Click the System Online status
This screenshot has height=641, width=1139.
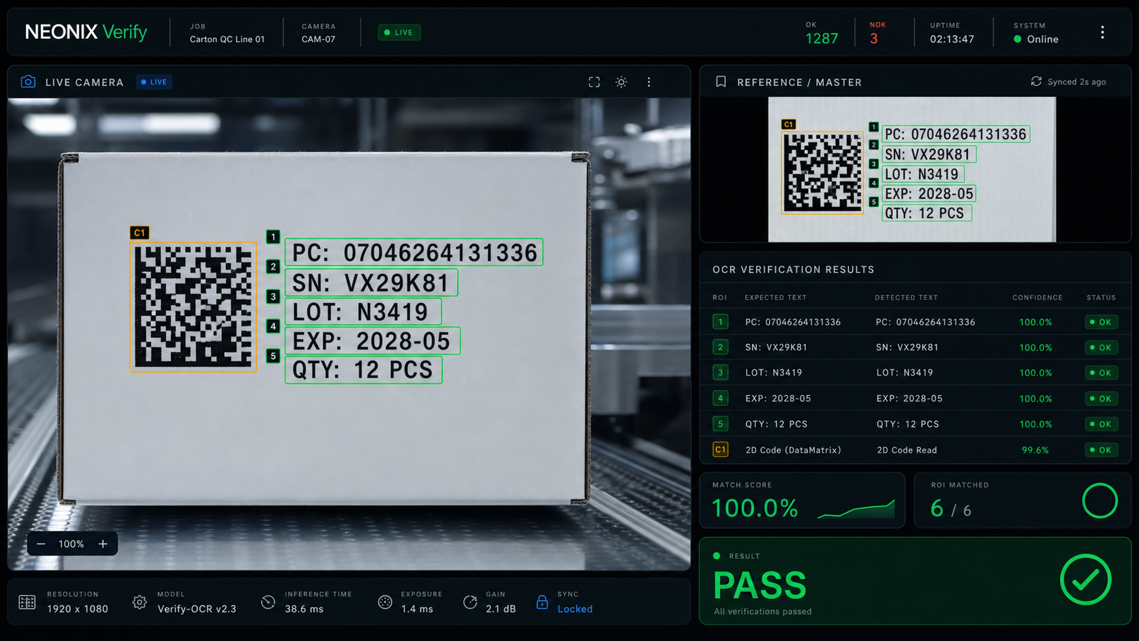[1036, 39]
